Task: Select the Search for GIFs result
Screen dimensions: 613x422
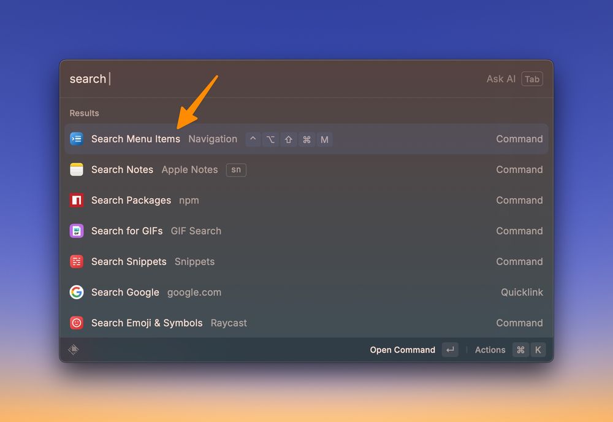Action: coord(306,231)
